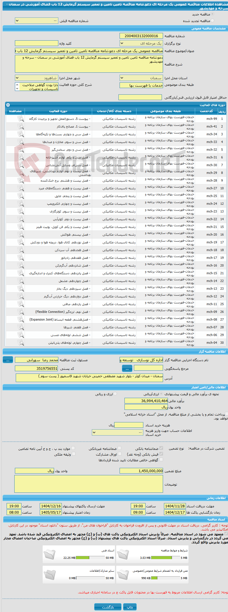The width and height of the screenshot is (228, 612).
Task: Click شرایط و ضوابط مناقصه size progress bar
Action: [165, 558]
